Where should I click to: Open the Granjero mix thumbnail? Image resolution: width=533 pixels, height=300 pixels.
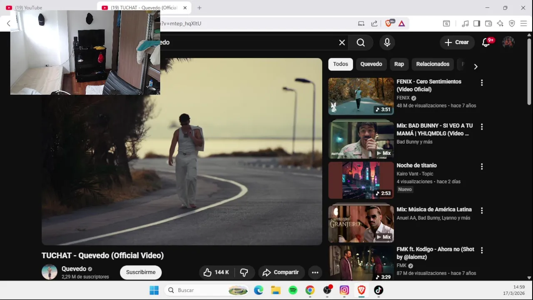coord(361,224)
